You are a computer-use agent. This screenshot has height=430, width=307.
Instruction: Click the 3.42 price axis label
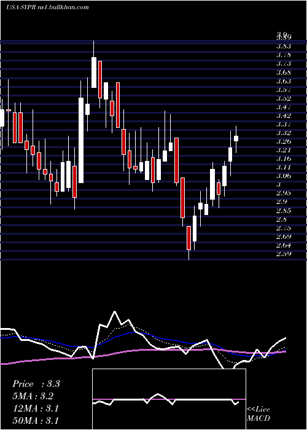tap(284, 115)
